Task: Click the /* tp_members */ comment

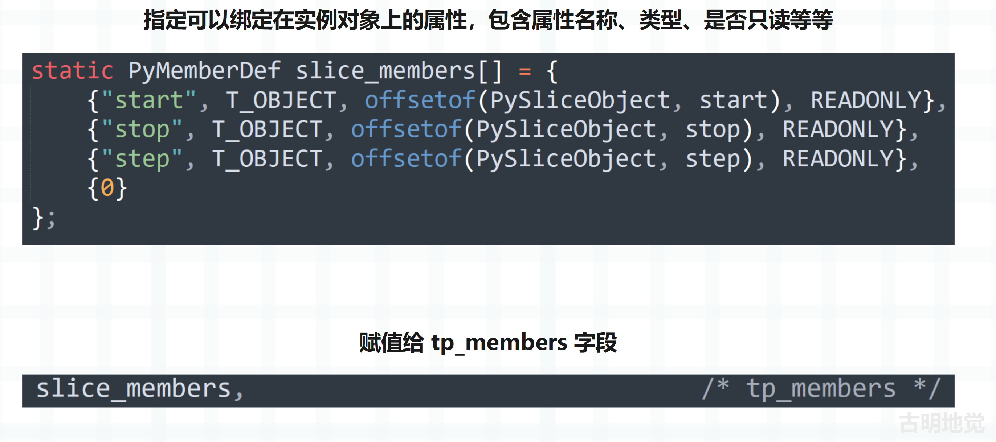Action: click(821, 389)
